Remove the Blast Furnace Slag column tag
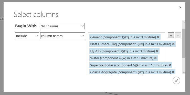 (x=173, y=44)
